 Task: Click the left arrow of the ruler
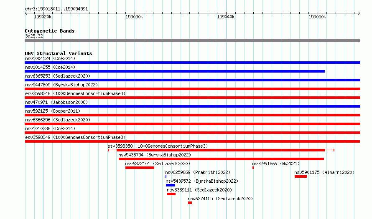[x=26, y=13]
